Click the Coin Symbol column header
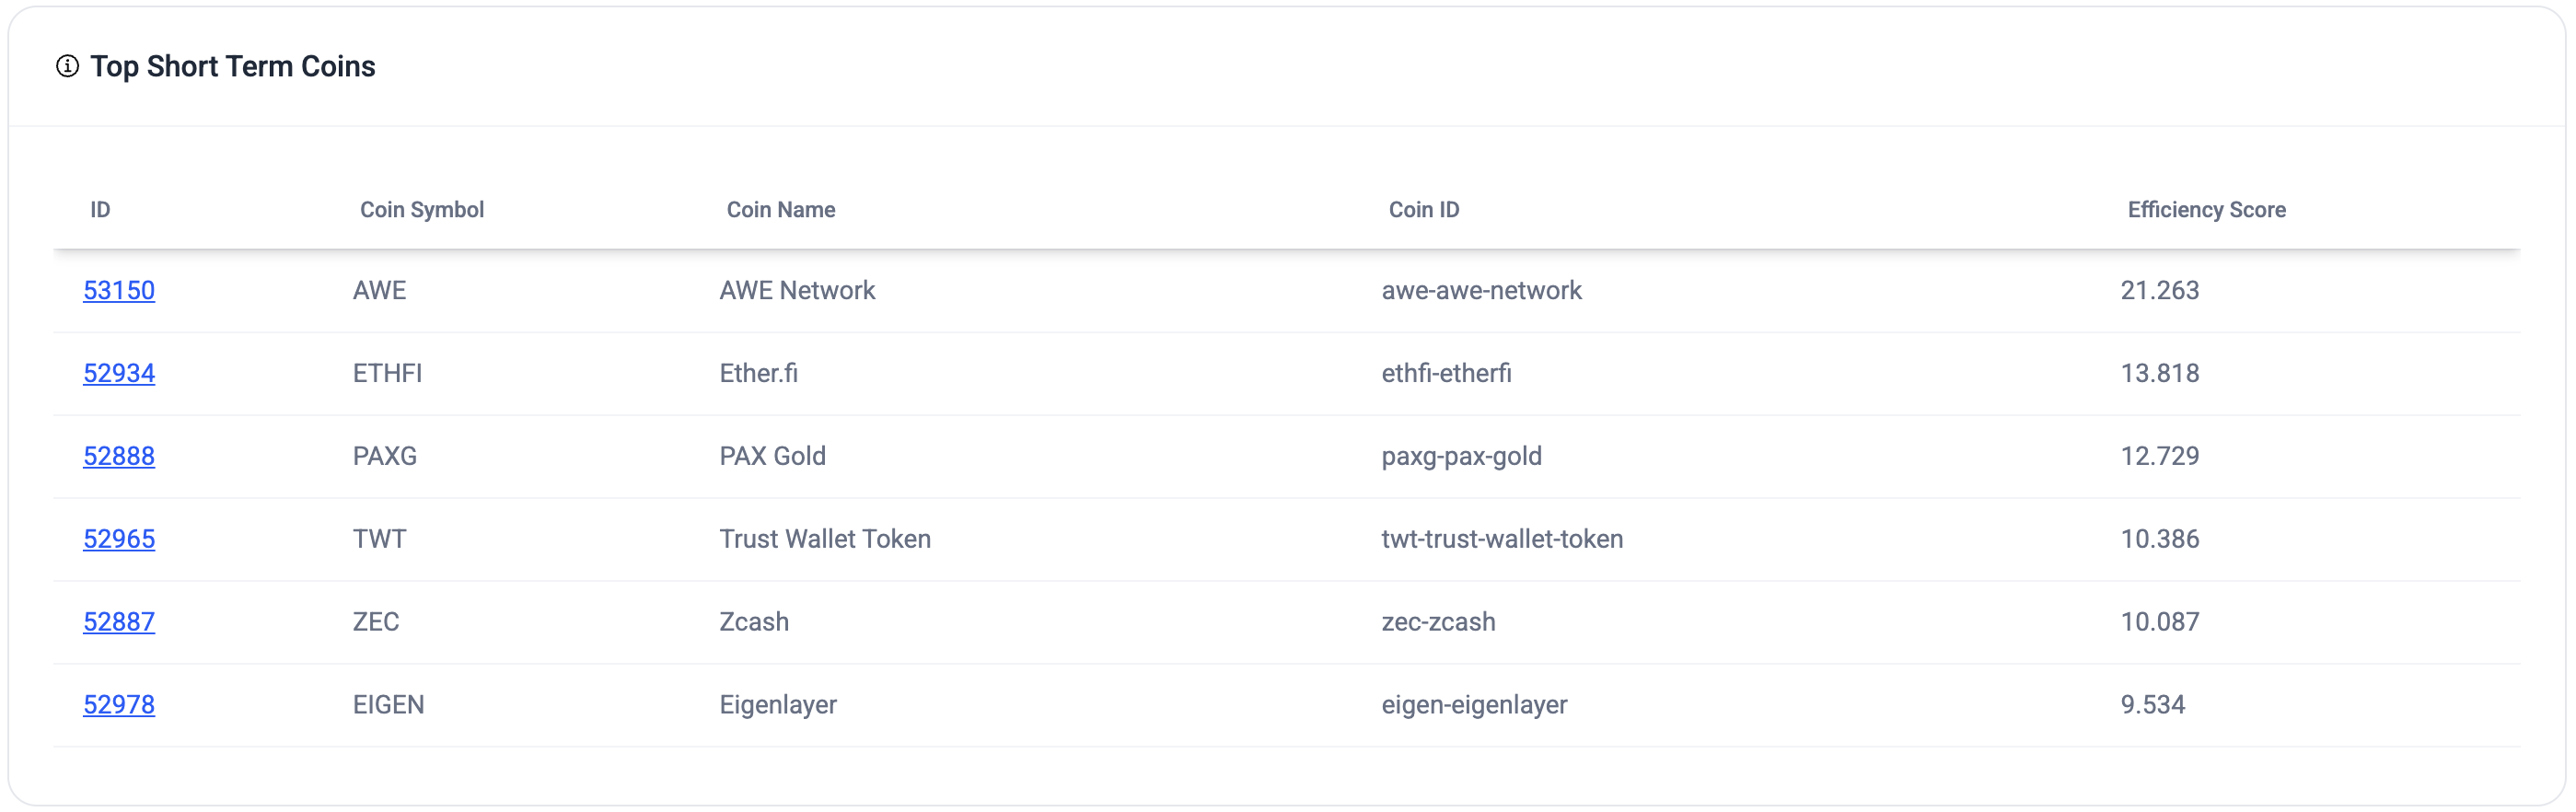The image size is (2576, 812). pos(422,209)
